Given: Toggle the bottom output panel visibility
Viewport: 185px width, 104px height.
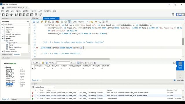Looking at the screenshot, I should point(180,14).
